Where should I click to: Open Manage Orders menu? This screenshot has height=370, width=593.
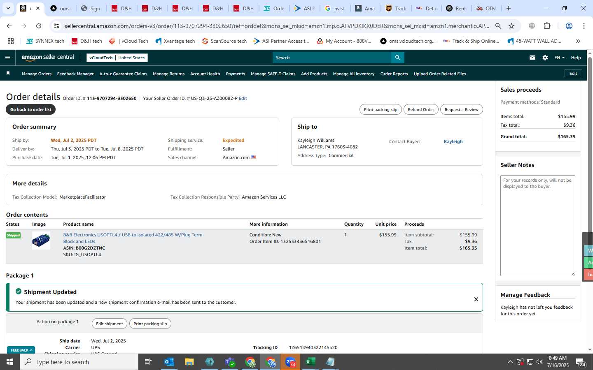tap(37, 74)
